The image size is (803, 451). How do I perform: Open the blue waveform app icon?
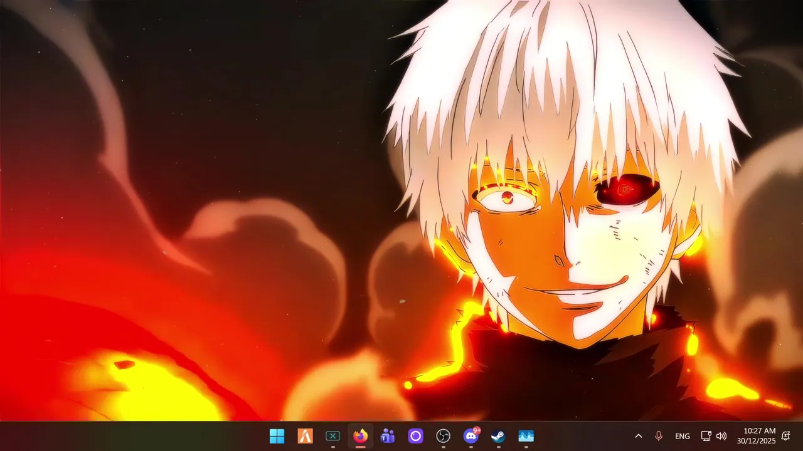[526, 436]
